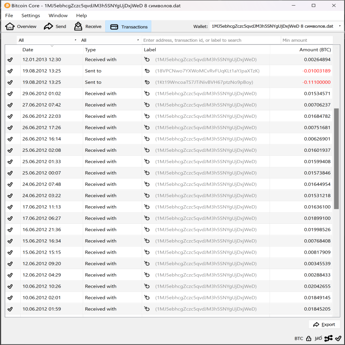The height and width of the screenshot is (345, 345).
Task: Click confirmed checkmark for 29.06.2012 01:02 row
Action: 10,94
